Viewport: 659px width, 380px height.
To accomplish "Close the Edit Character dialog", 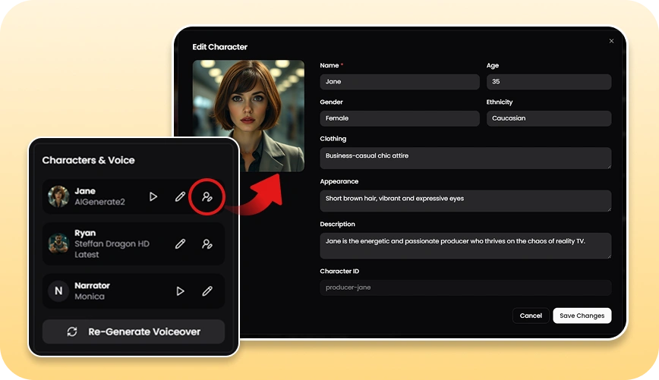I will [611, 42].
